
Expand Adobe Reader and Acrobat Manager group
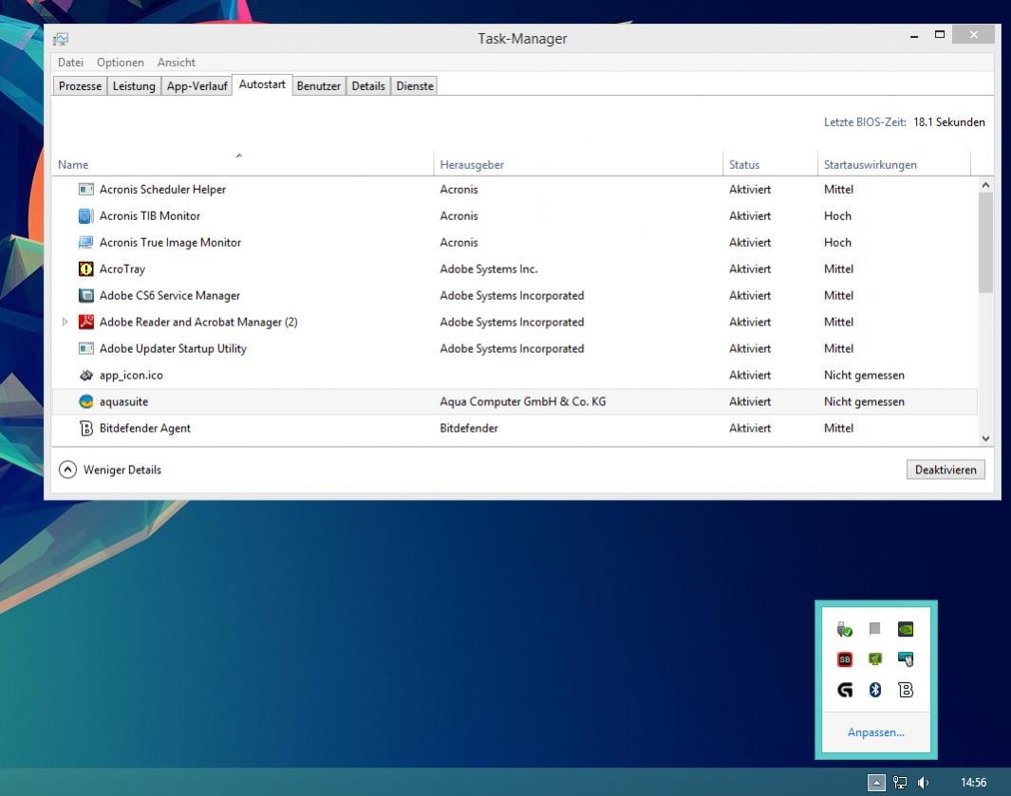[65, 322]
